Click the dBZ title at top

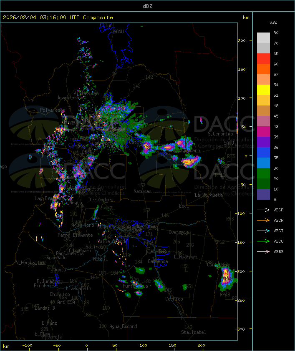pos(148,6)
